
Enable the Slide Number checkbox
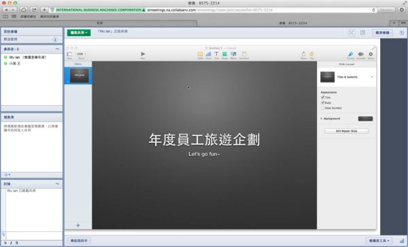[x=322, y=108]
